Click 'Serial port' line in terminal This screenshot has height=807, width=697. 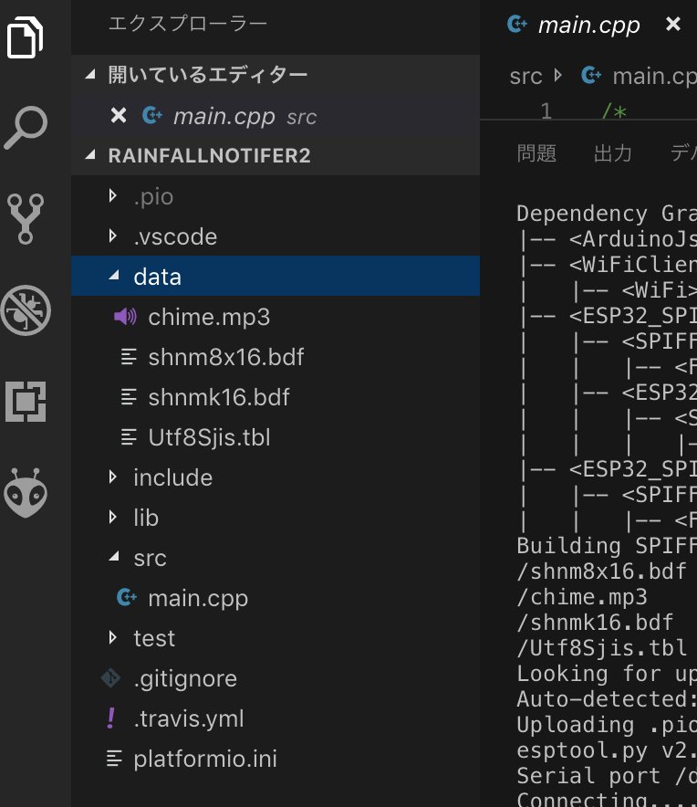click(607, 776)
